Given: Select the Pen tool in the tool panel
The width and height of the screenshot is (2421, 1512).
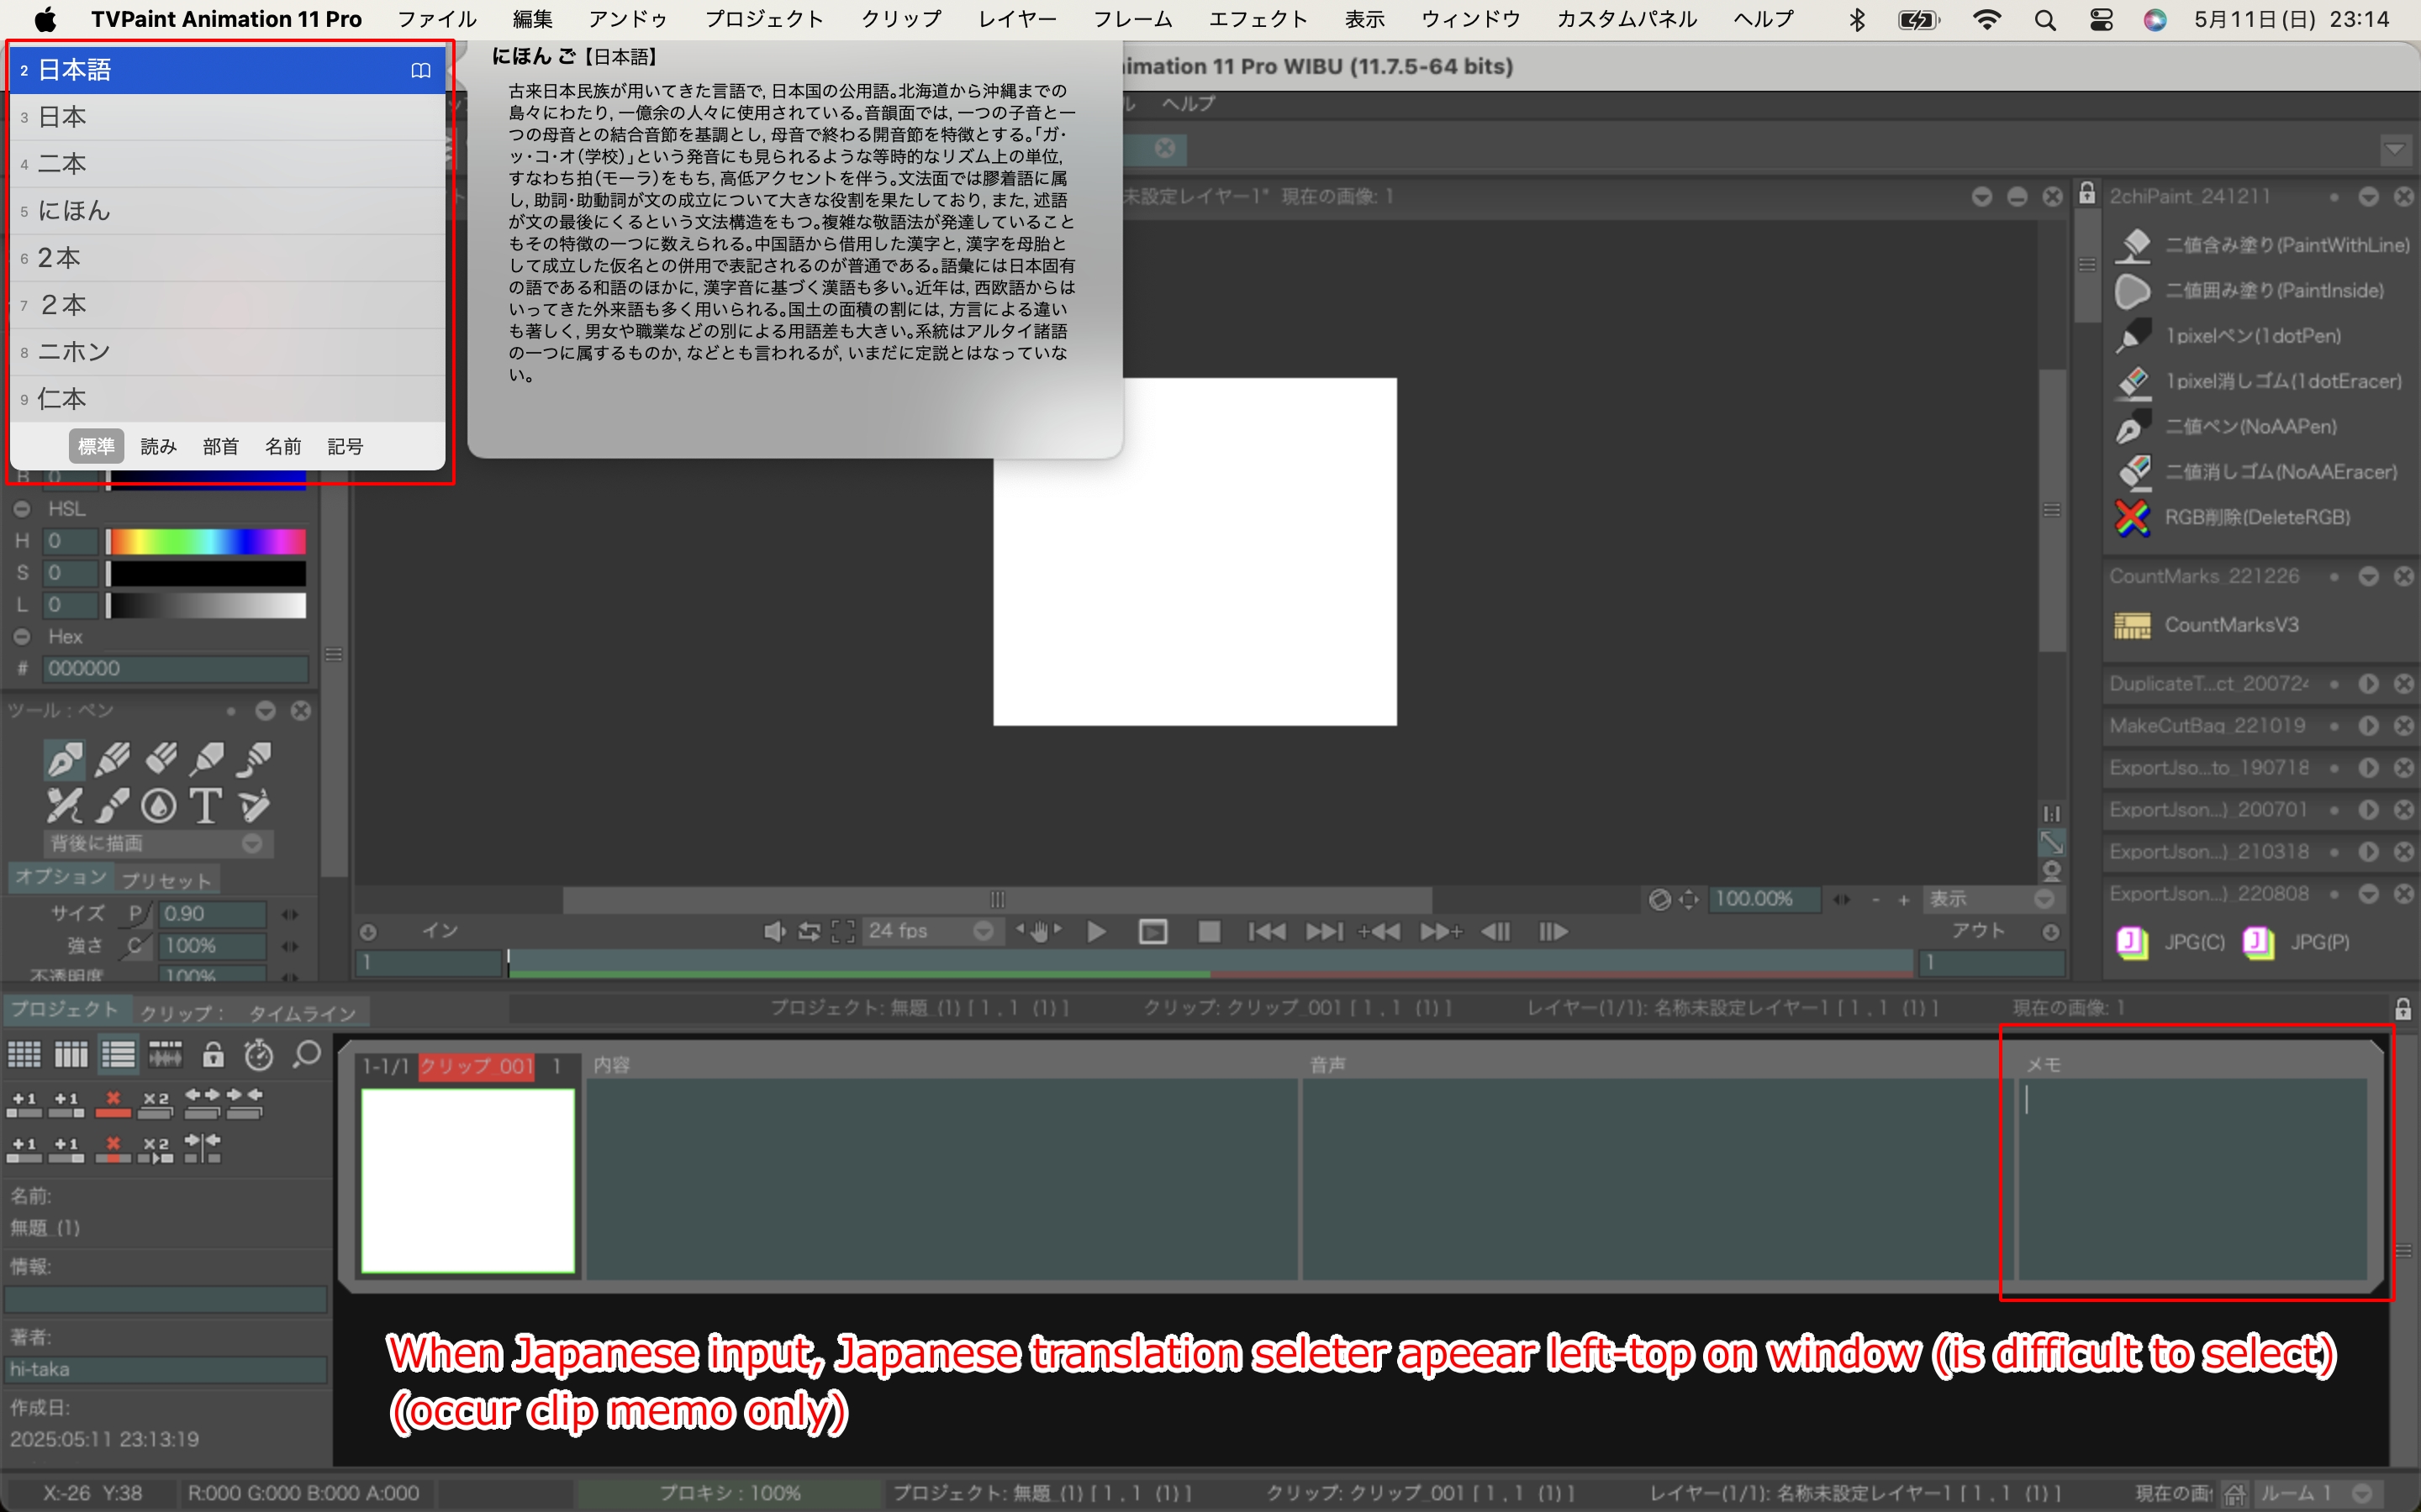Looking at the screenshot, I should [x=64, y=759].
